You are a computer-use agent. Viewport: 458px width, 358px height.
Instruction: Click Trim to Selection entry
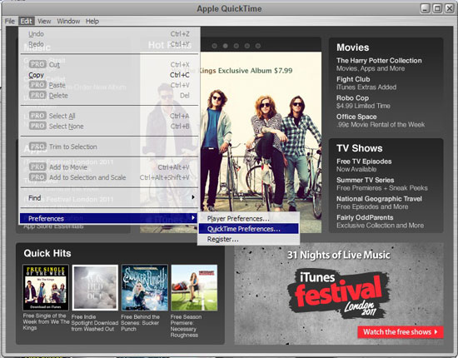pyautogui.click(x=109, y=147)
